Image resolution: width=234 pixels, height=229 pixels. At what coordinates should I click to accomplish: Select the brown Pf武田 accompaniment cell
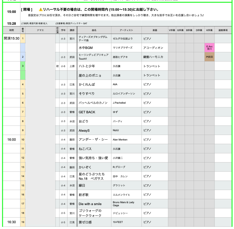(209, 57)
